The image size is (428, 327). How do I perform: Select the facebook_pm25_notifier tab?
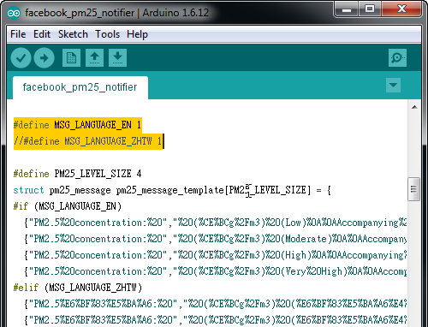tap(80, 87)
